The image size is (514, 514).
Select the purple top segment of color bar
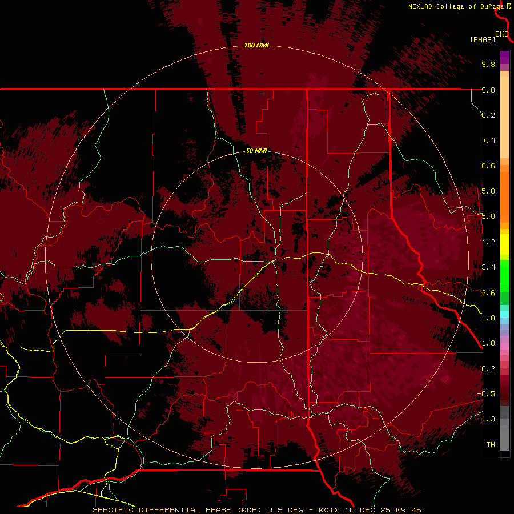[x=504, y=57]
